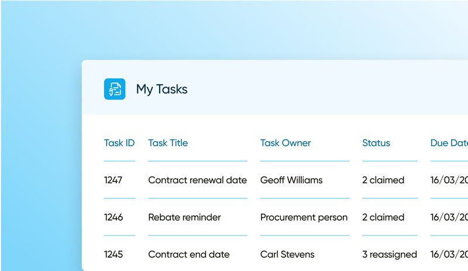Click the My Tasks checklist icon
This screenshot has height=271, width=468.
coord(115,89)
